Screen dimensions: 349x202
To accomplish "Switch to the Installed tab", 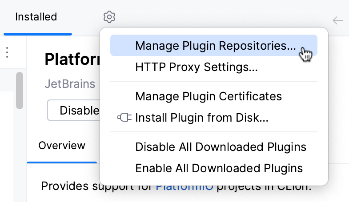I will click(36, 17).
